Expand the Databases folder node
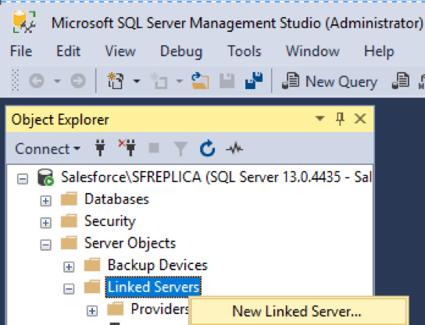The height and width of the screenshot is (325, 425). (45, 201)
